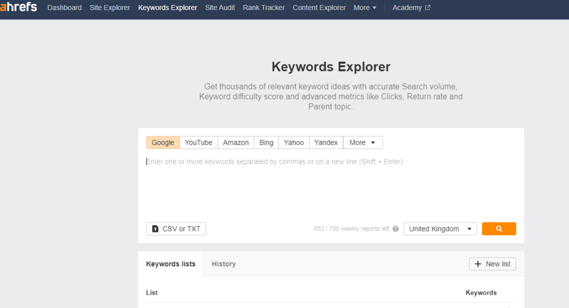Upload keywords via CSV or TXT button
This screenshot has width=569, height=308.
click(x=176, y=229)
